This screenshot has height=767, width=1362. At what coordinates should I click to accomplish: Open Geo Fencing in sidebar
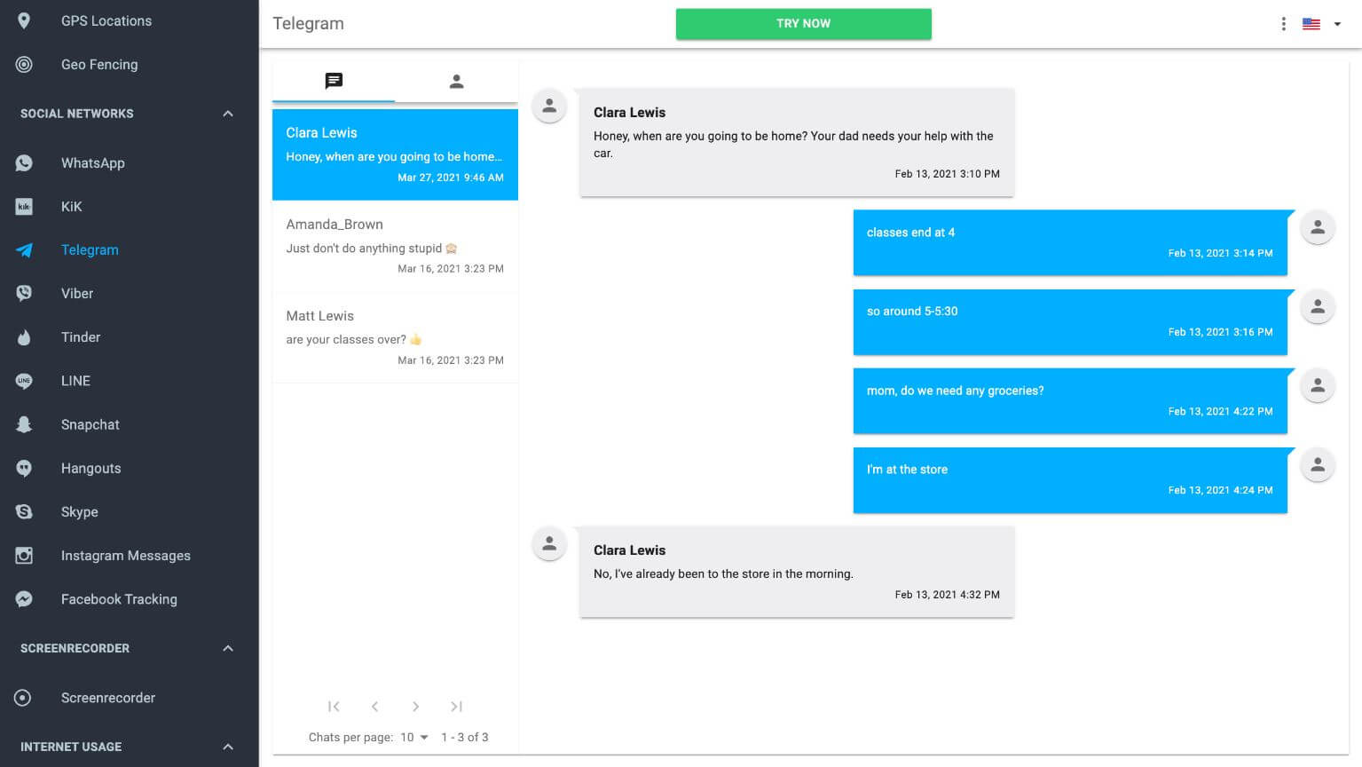pyautogui.click(x=99, y=64)
